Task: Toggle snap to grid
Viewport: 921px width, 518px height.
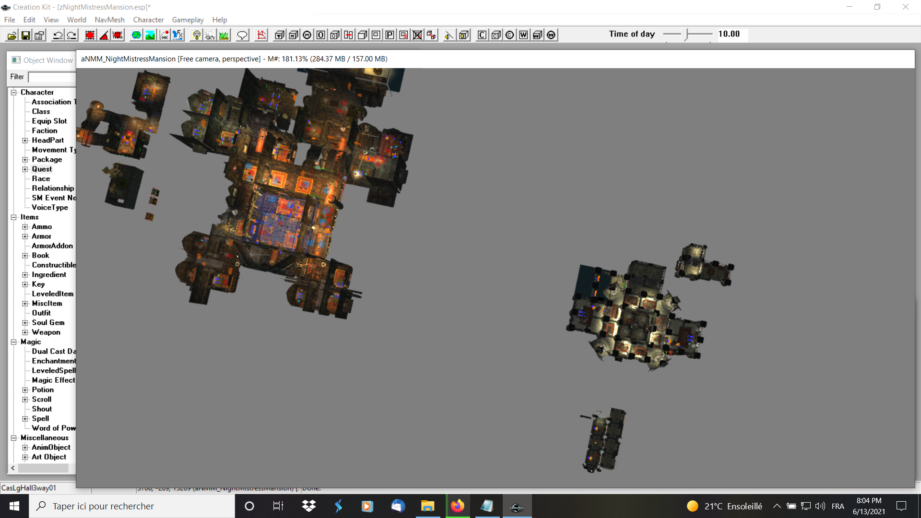Action: (x=90, y=35)
